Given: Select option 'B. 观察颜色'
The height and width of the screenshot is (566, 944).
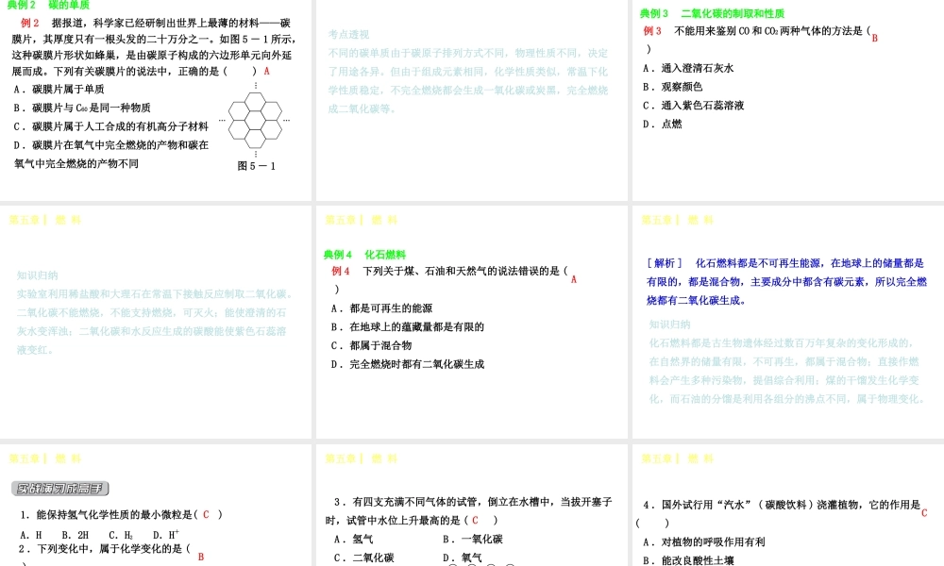Looking at the screenshot, I should pyautogui.click(x=672, y=87).
